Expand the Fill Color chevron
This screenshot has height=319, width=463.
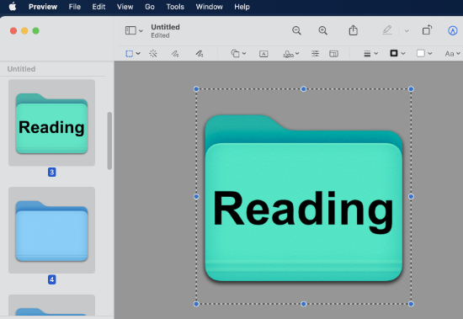coord(430,54)
